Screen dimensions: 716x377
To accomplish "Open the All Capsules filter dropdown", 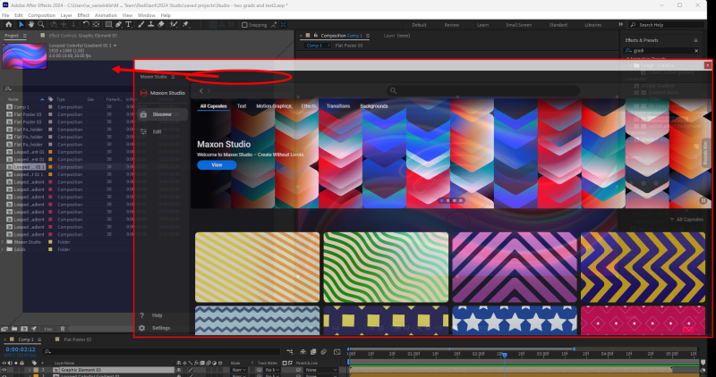I will pyautogui.click(x=687, y=219).
